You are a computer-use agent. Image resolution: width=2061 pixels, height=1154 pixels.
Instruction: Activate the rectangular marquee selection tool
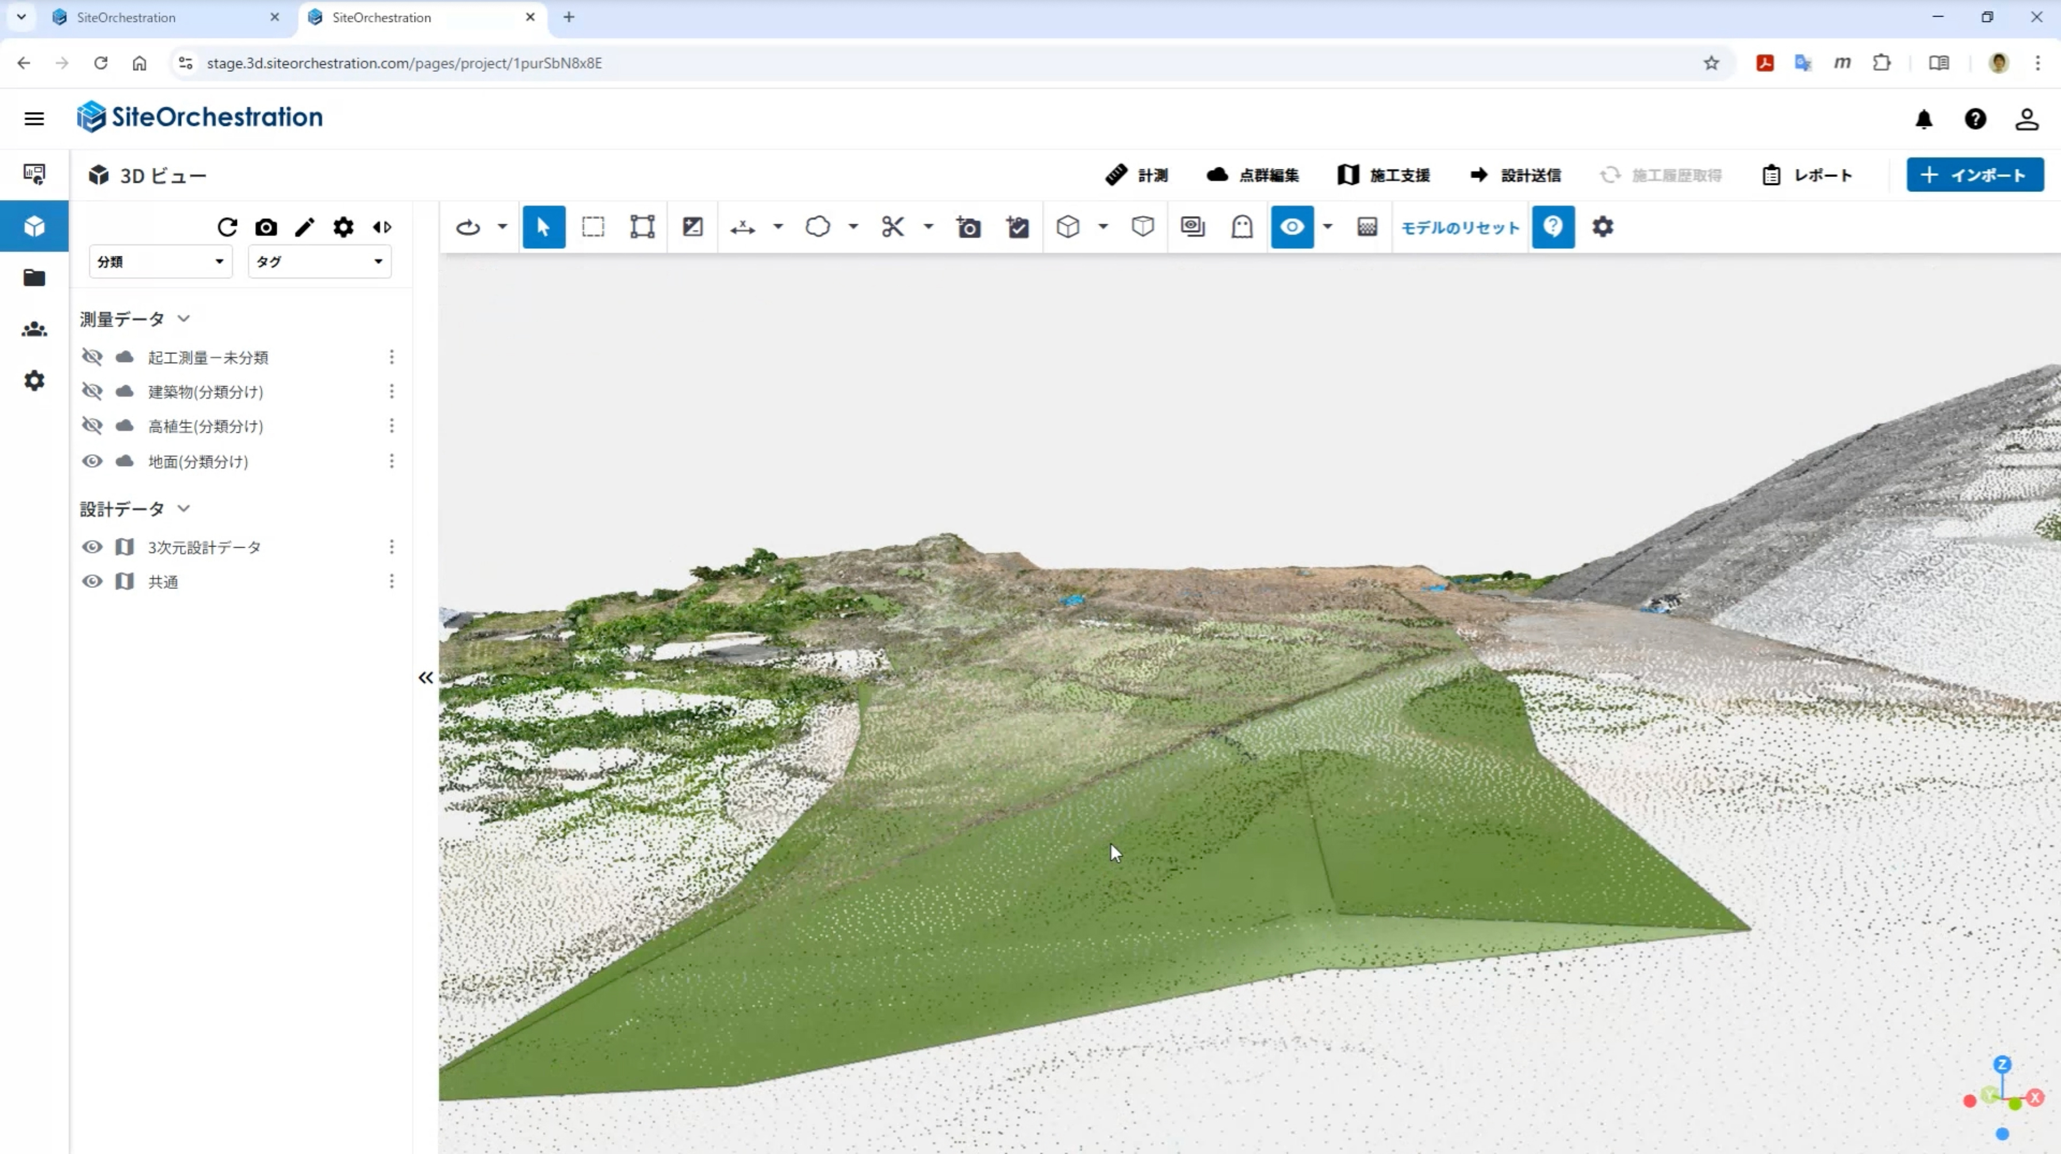[593, 227]
